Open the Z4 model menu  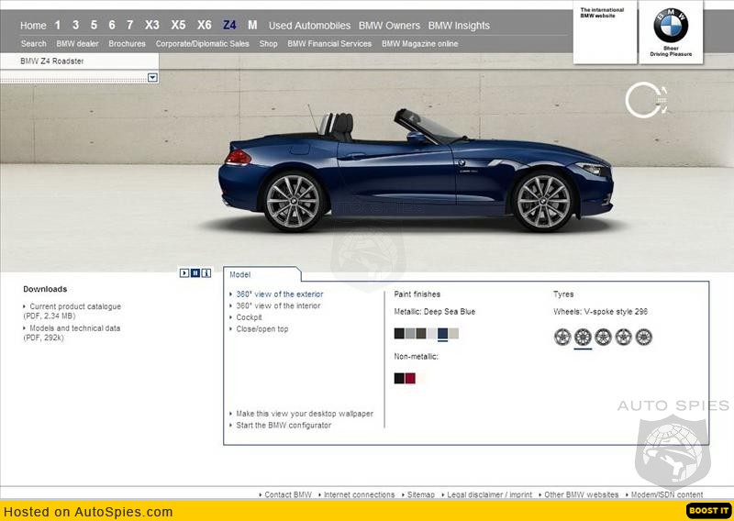(229, 26)
